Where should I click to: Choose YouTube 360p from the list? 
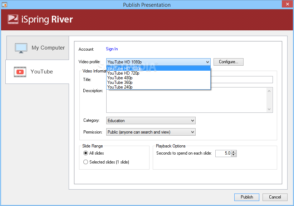point(158,82)
